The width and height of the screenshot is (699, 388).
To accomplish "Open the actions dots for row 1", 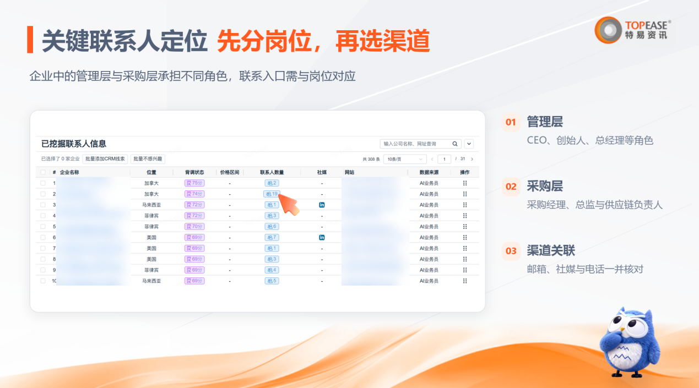I will point(465,183).
